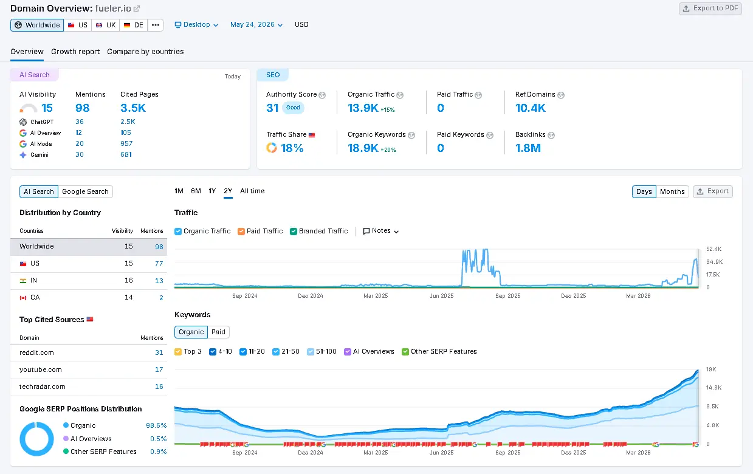Viewport: 753px width, 474px height.
Task: Set chart range to All time
Action: click(x=252, y=191)
